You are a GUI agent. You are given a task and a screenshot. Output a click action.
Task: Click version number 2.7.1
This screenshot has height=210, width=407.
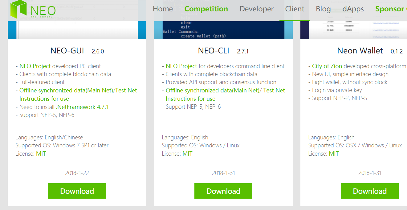coord(243,52)
